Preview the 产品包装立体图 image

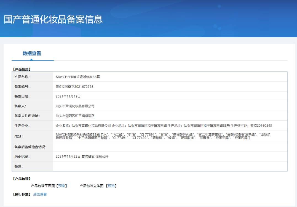click(111, 186)
